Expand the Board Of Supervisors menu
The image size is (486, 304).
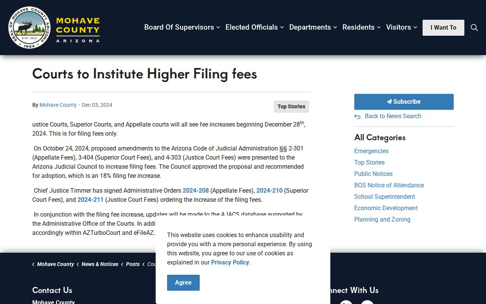tap(182, 27)
